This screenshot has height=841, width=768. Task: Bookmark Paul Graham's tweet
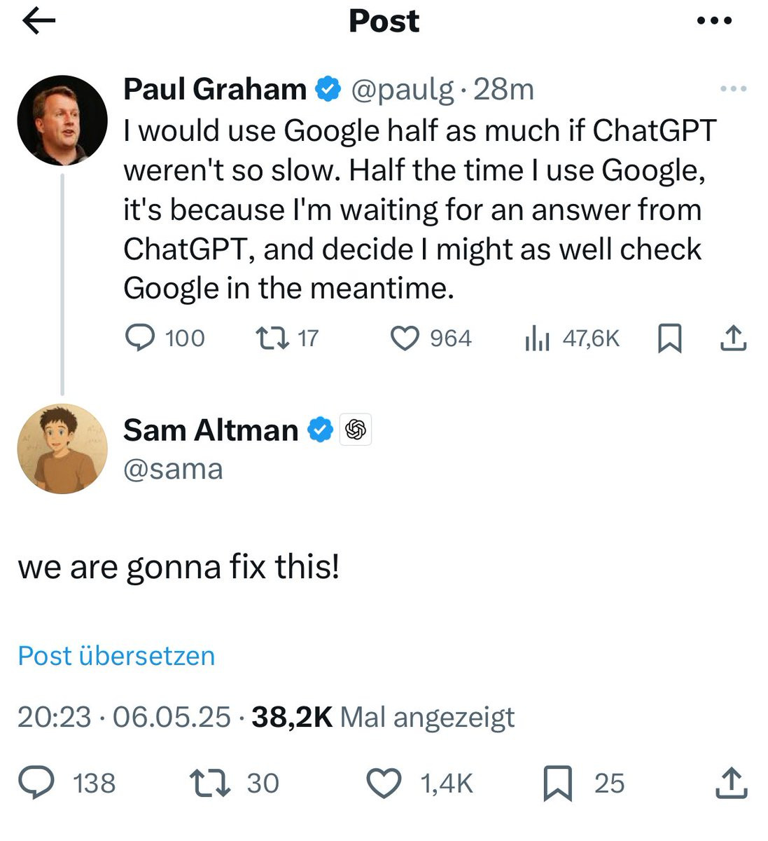[670, 339]
